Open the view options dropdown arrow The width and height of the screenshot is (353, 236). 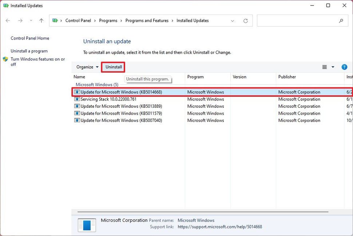[x=332, y=67]
